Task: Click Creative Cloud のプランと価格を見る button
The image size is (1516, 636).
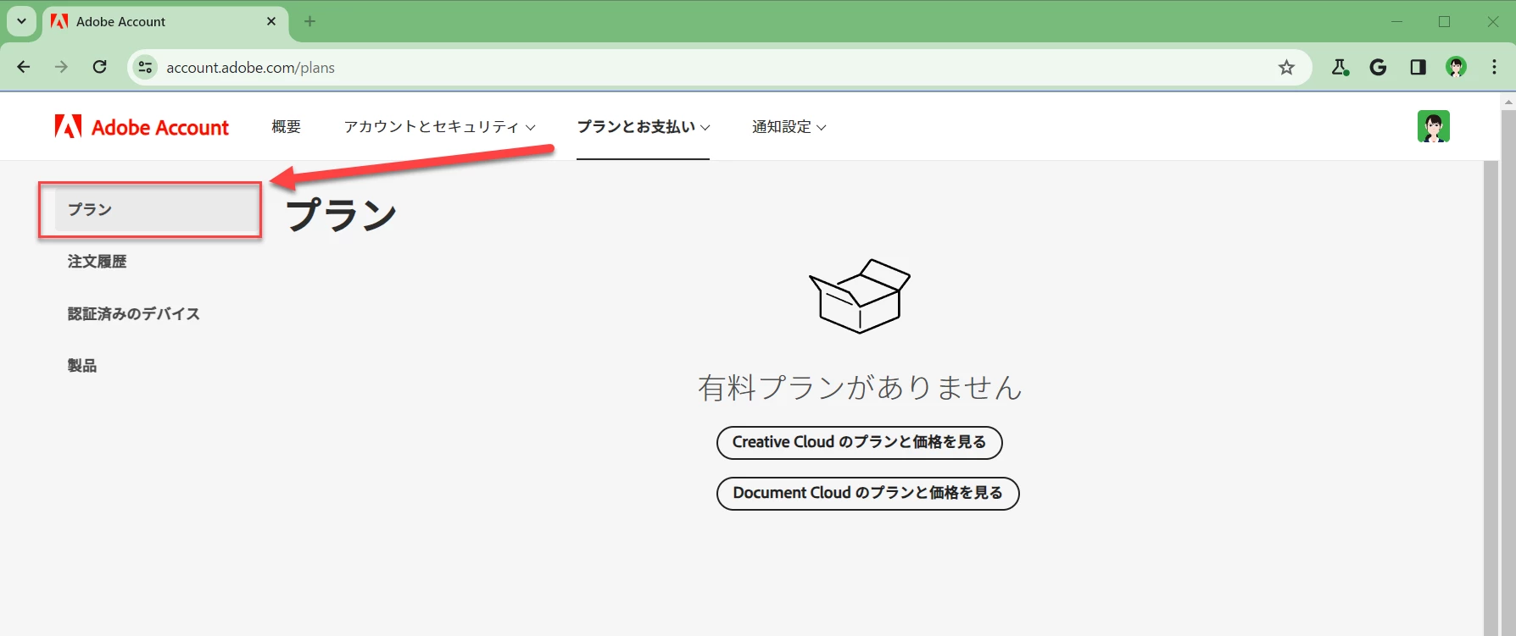Action: 860,442
